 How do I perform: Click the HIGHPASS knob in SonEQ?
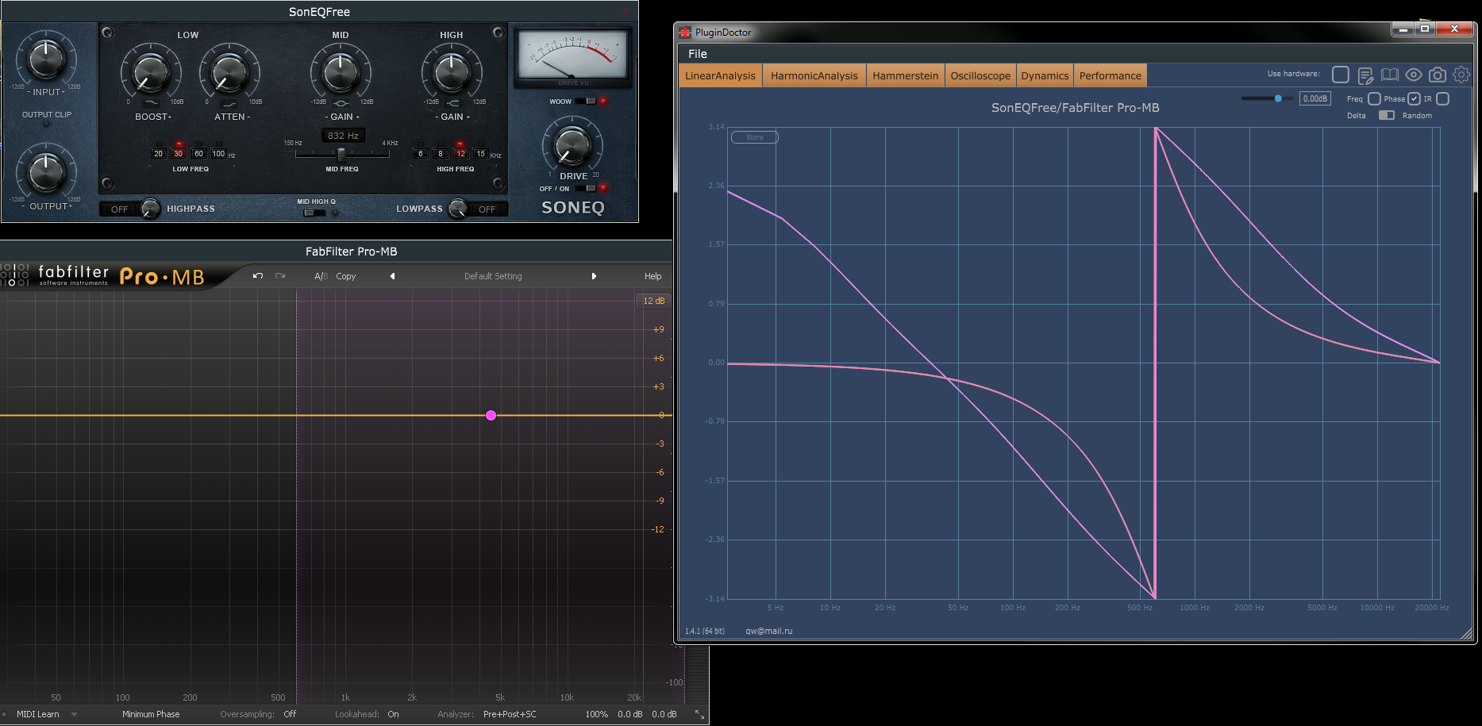(x=150, y=209)
